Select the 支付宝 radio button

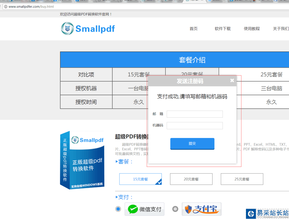click(x=175, y=209)
